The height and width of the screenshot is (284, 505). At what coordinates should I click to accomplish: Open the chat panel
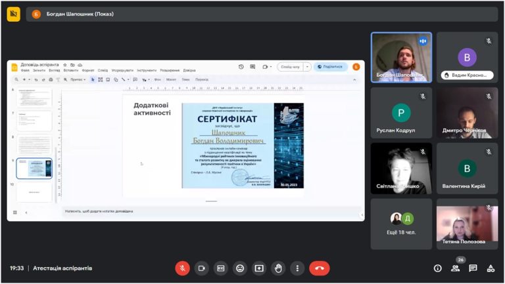(473, 268)
